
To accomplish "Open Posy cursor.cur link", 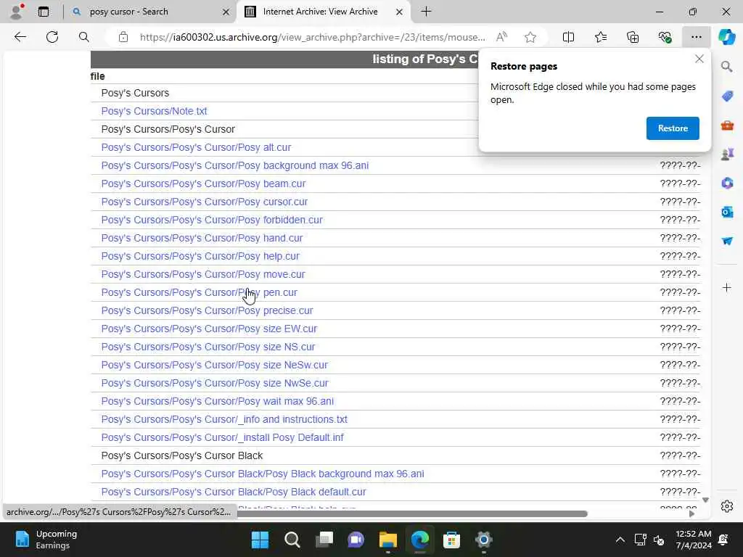I will pos(204,202).
